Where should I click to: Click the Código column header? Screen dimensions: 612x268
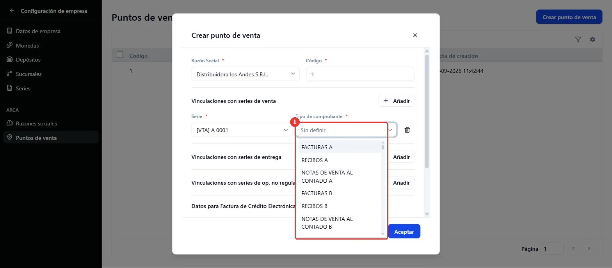(x=139, y=56)
